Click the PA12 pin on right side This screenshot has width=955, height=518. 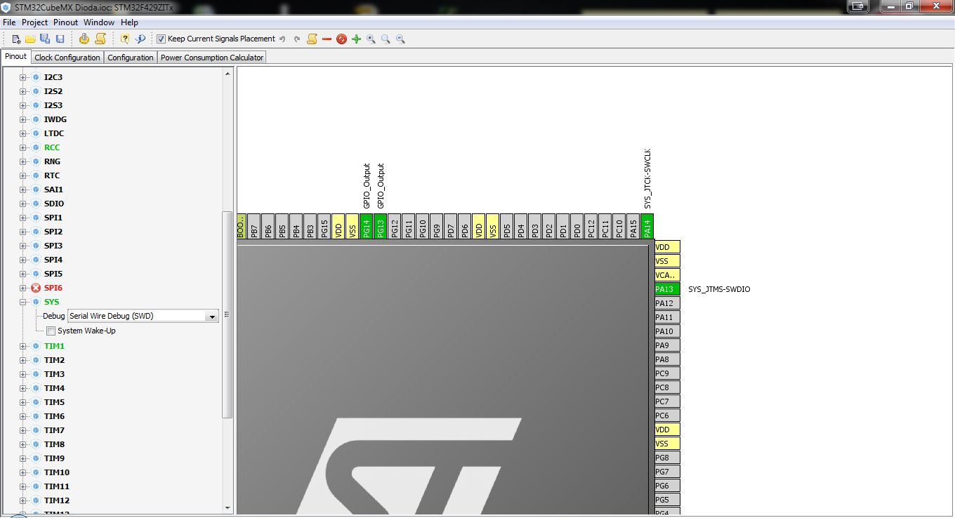tap(667, 303)
